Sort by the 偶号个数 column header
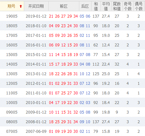Viewport: 145px width, 136px height. [x=139, y=6]
